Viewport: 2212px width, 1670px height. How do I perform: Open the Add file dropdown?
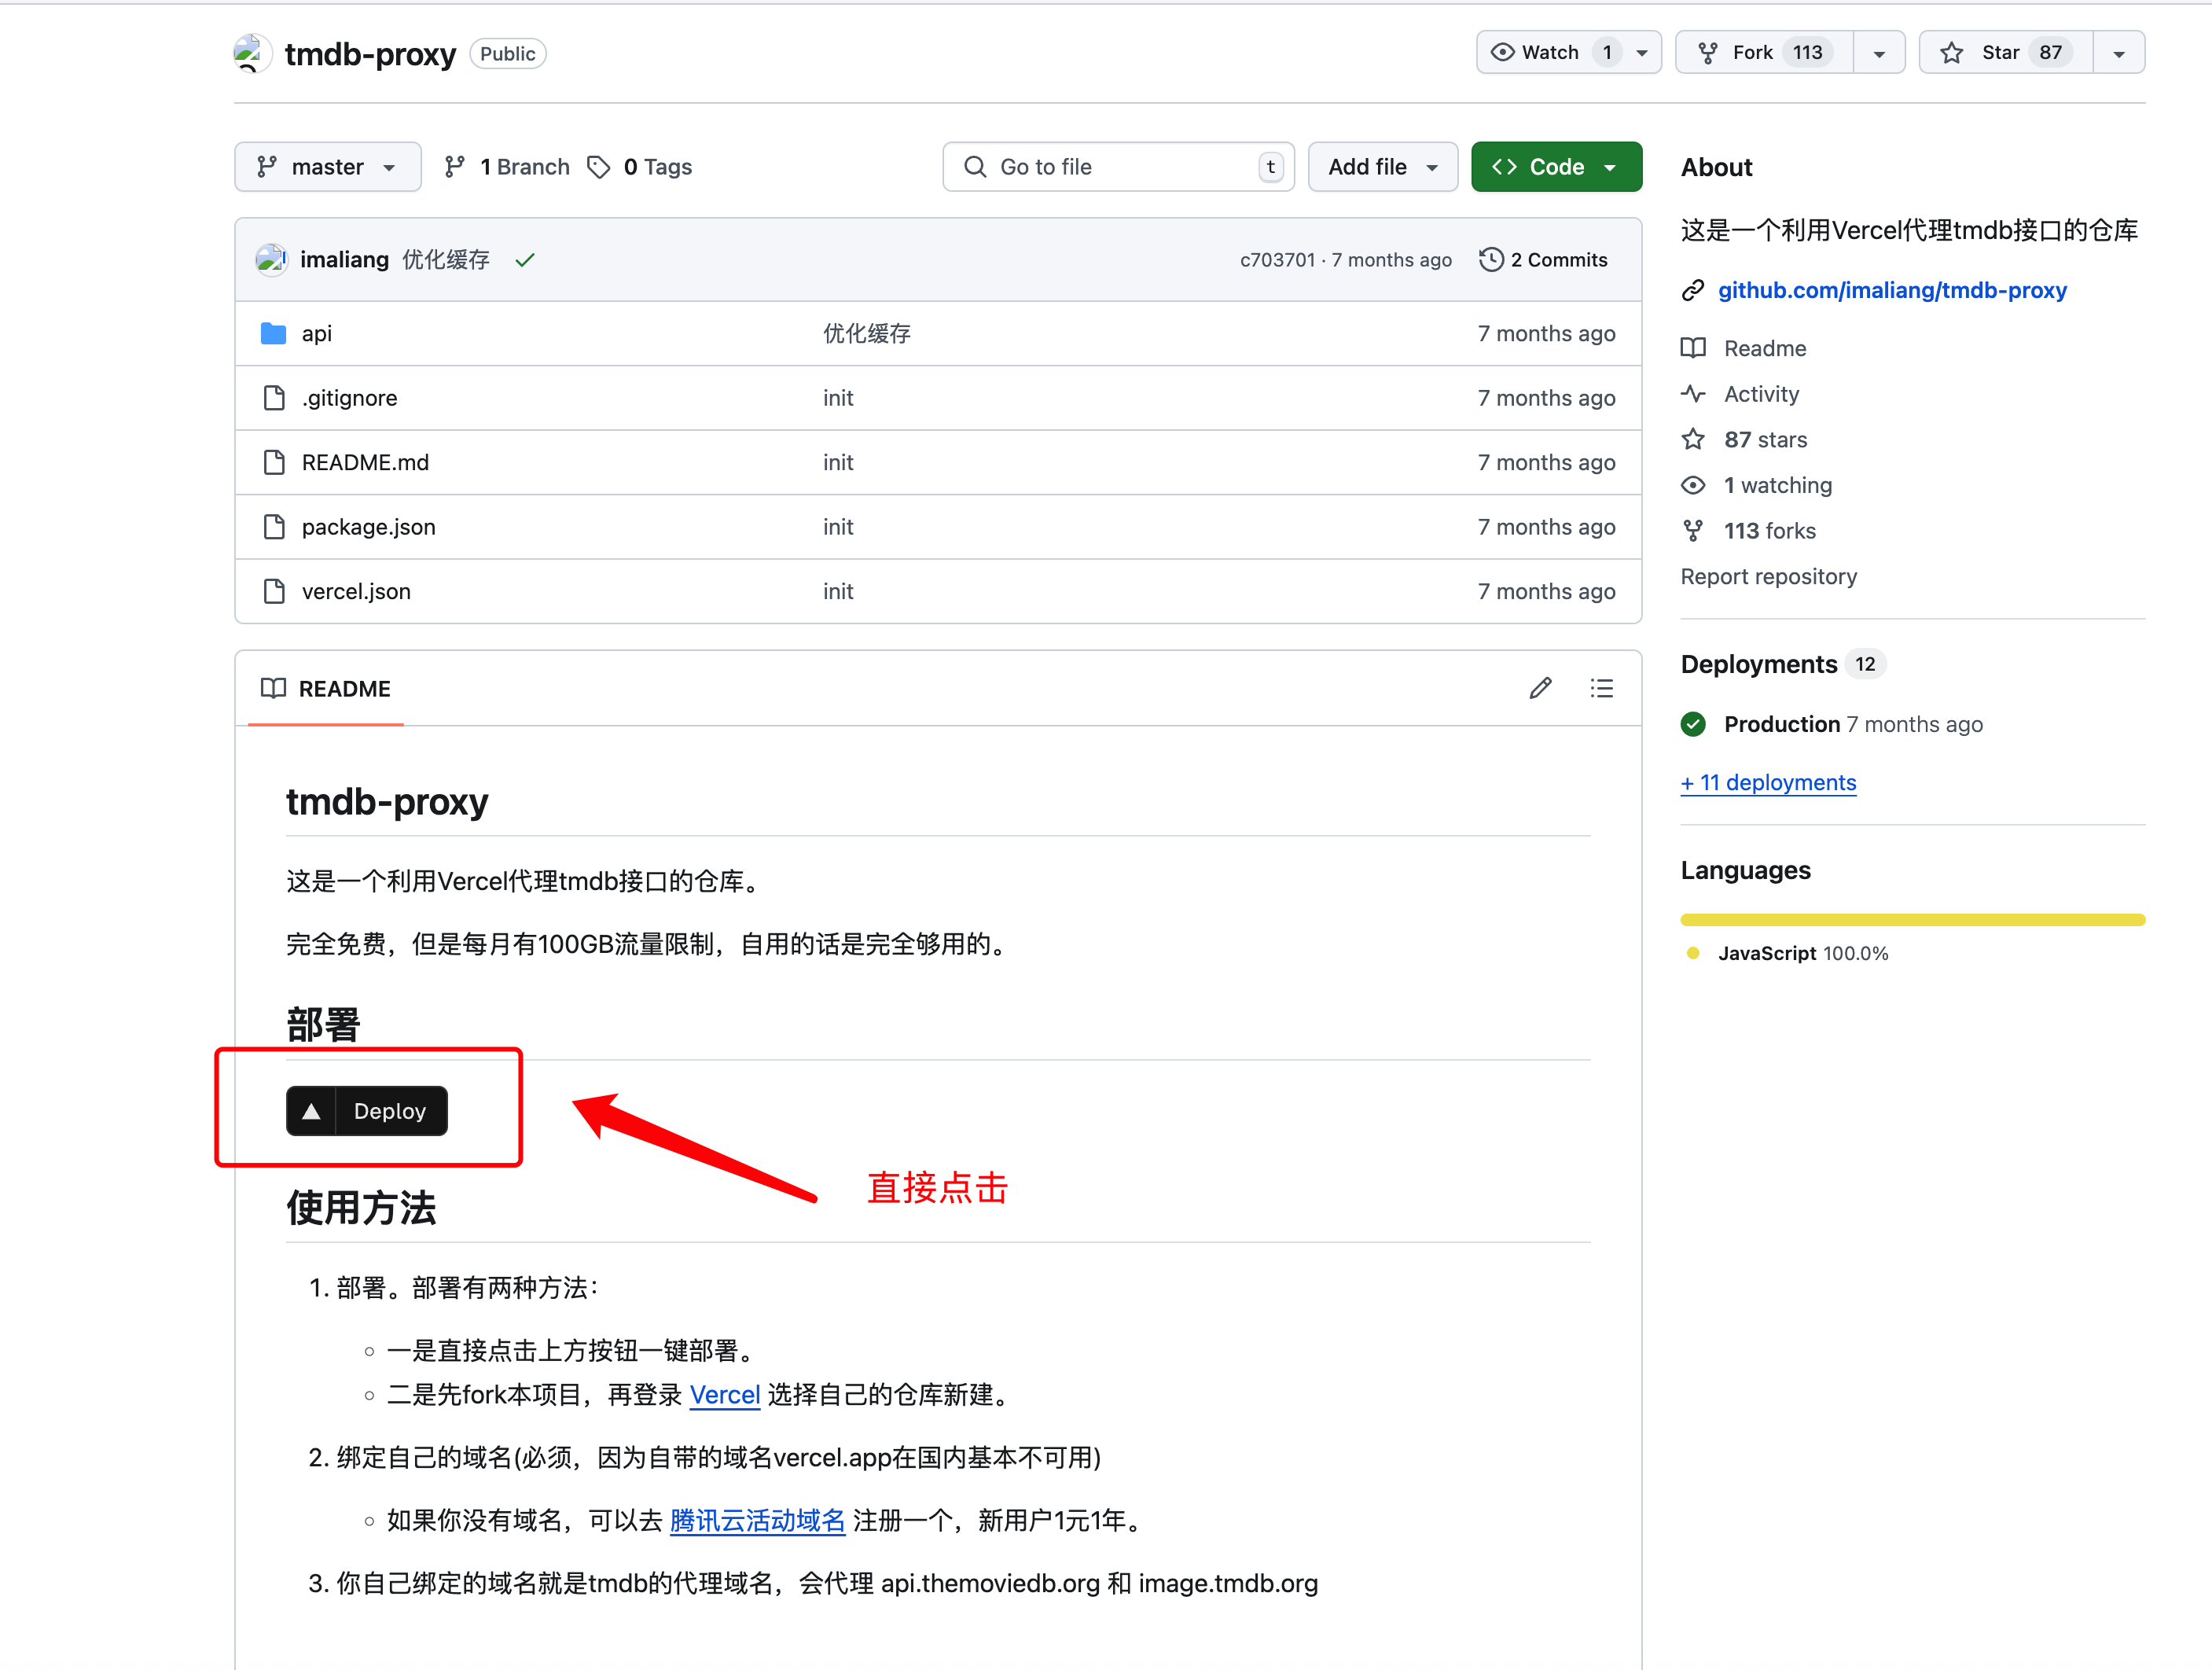[1382, 167]
